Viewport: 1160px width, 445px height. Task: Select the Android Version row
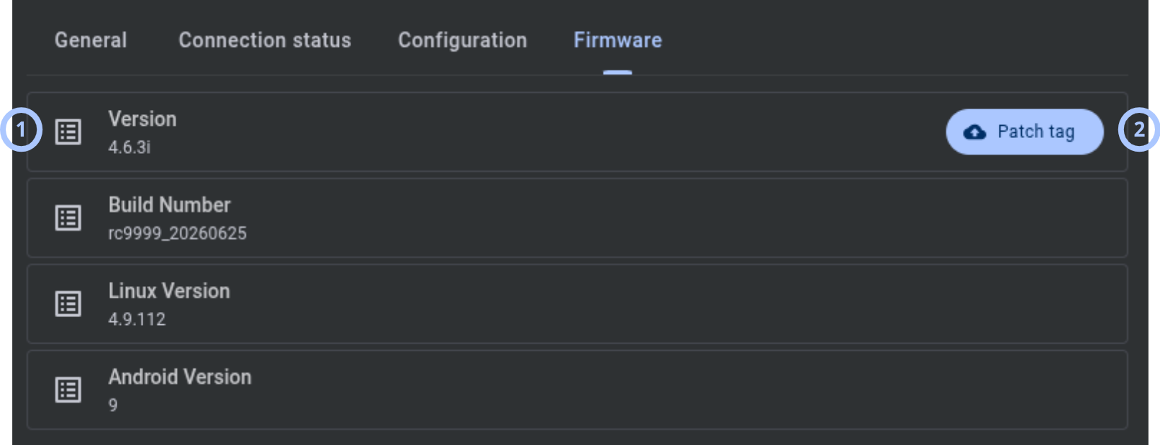click(x=577, y=390)
